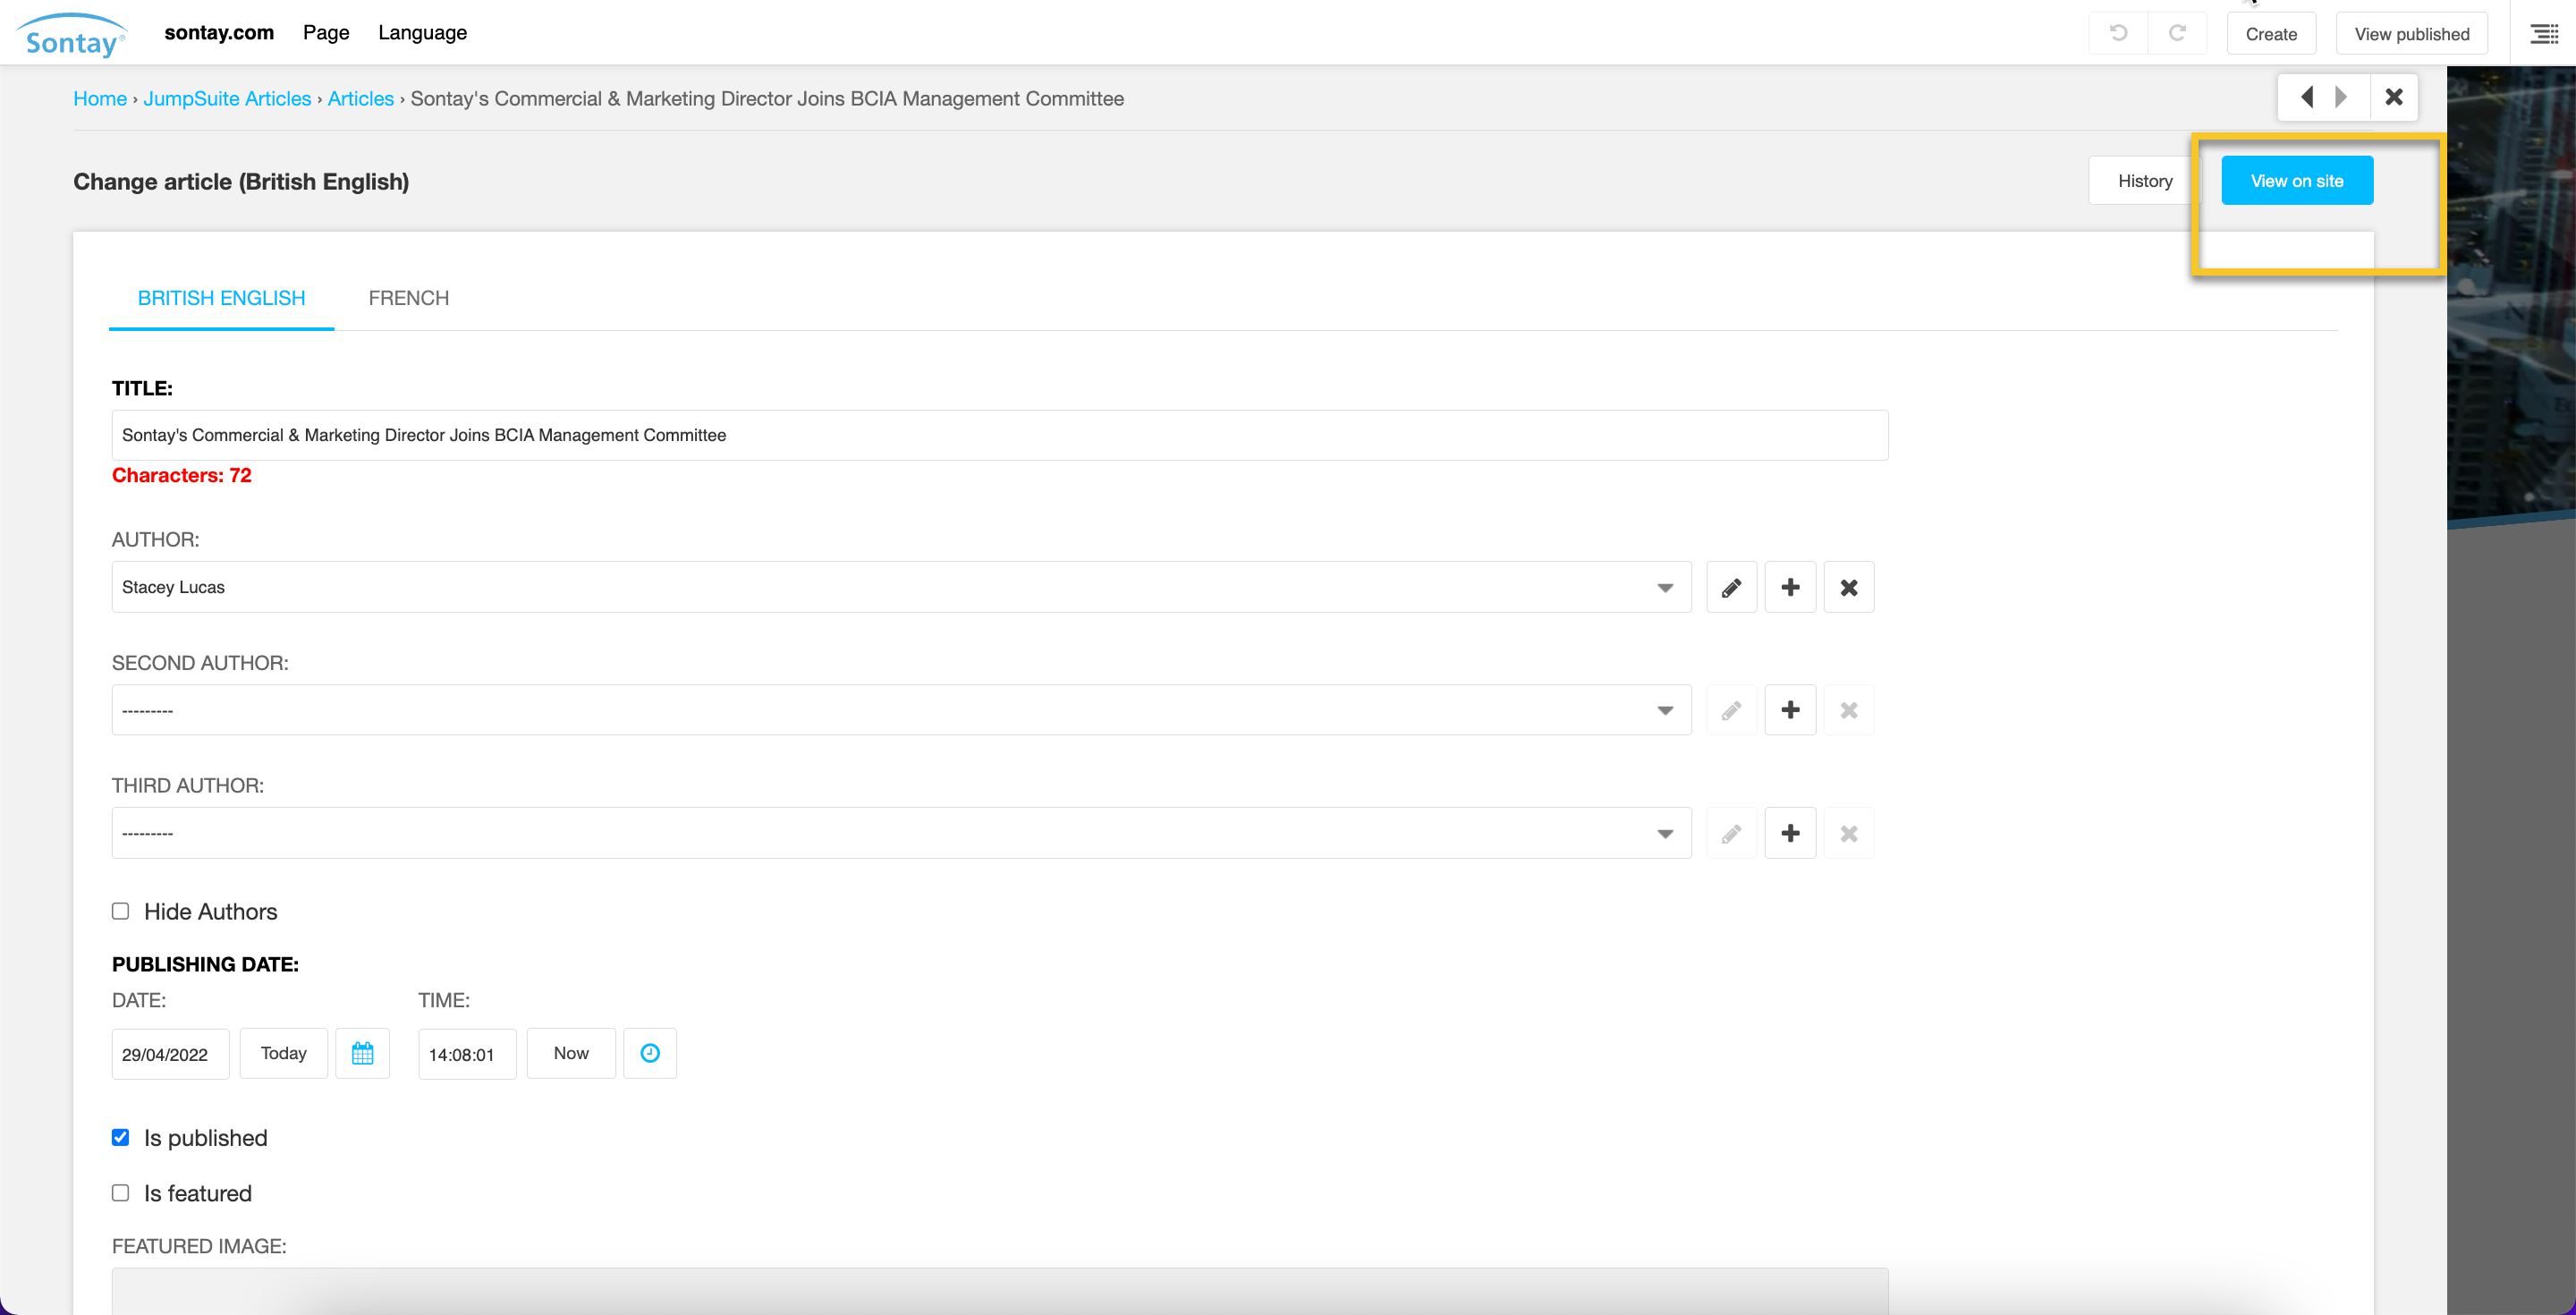Screen dimensions: 2576x1315
Task: Enable the Hide Authors checkbox
Action: pos(121,911)
